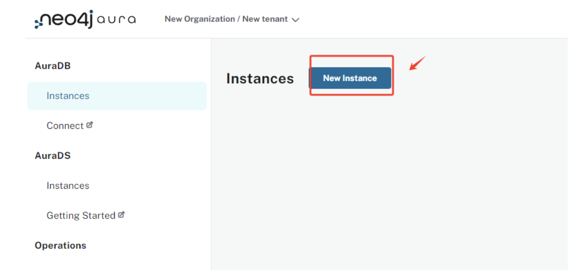Click the AuraDS section header
This screenshot has width=582, height=275.
click(x=53, y=156)
